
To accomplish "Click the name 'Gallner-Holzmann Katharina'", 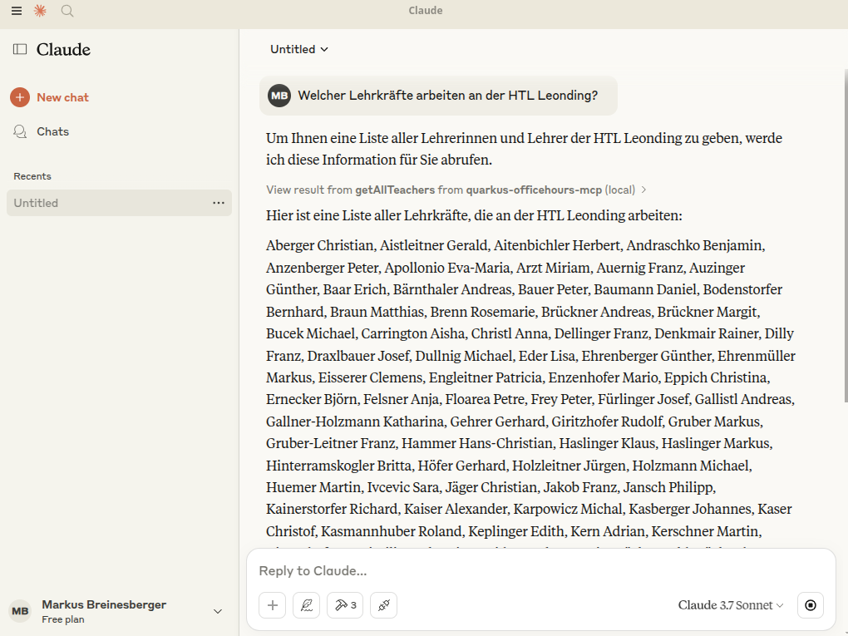I will pyautogui.click(x=355, y=422).
